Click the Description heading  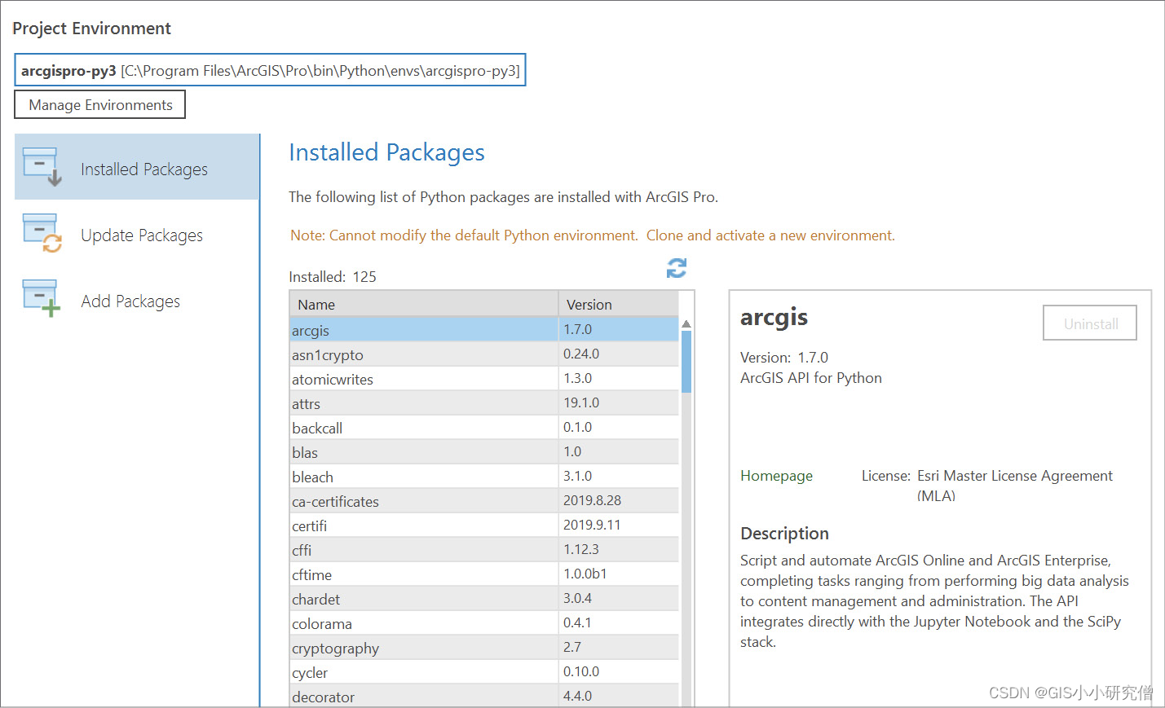pos(784,534)
